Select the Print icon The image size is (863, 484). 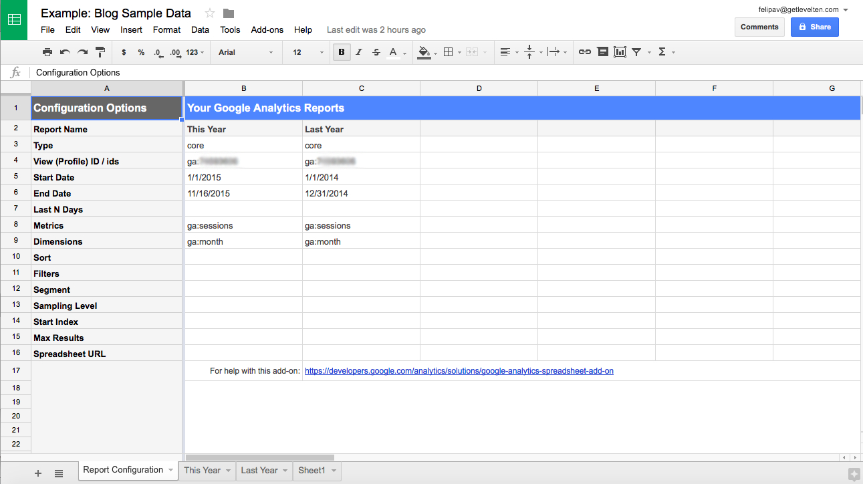pos(47,51)
